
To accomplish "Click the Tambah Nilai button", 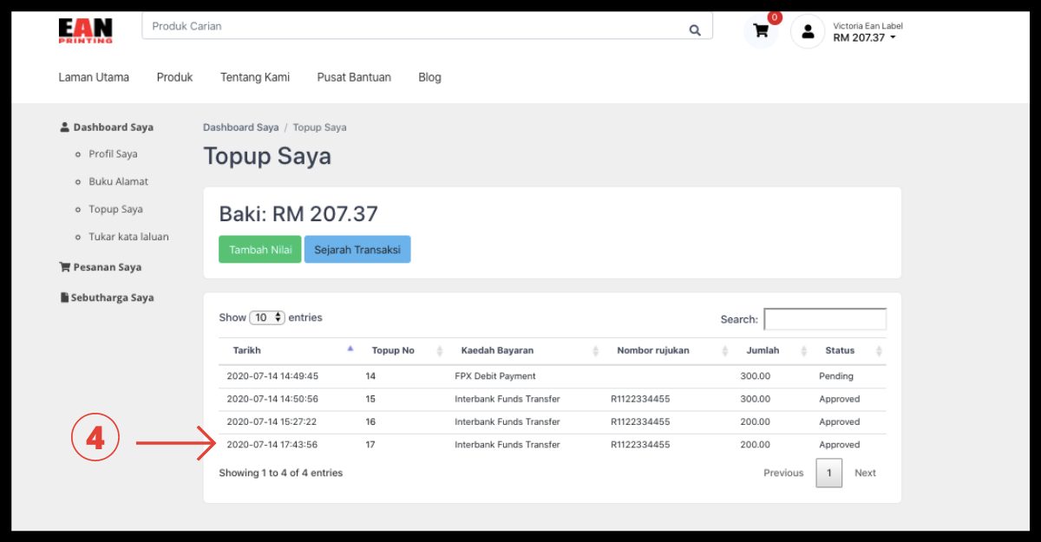I will coord(259,250).
